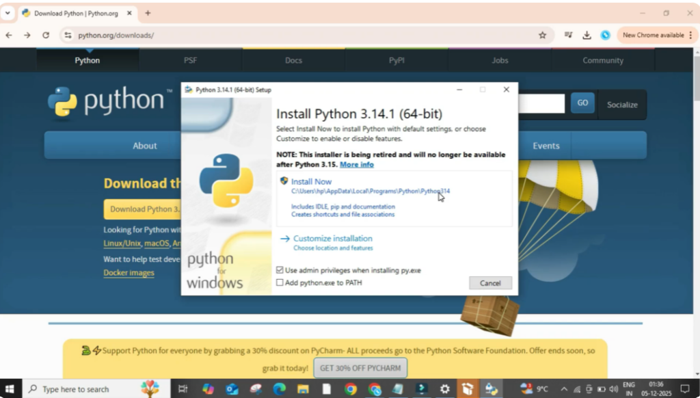700x398 pixels.
Task: Click Install Now in Python setup
Action: [311, 182]
